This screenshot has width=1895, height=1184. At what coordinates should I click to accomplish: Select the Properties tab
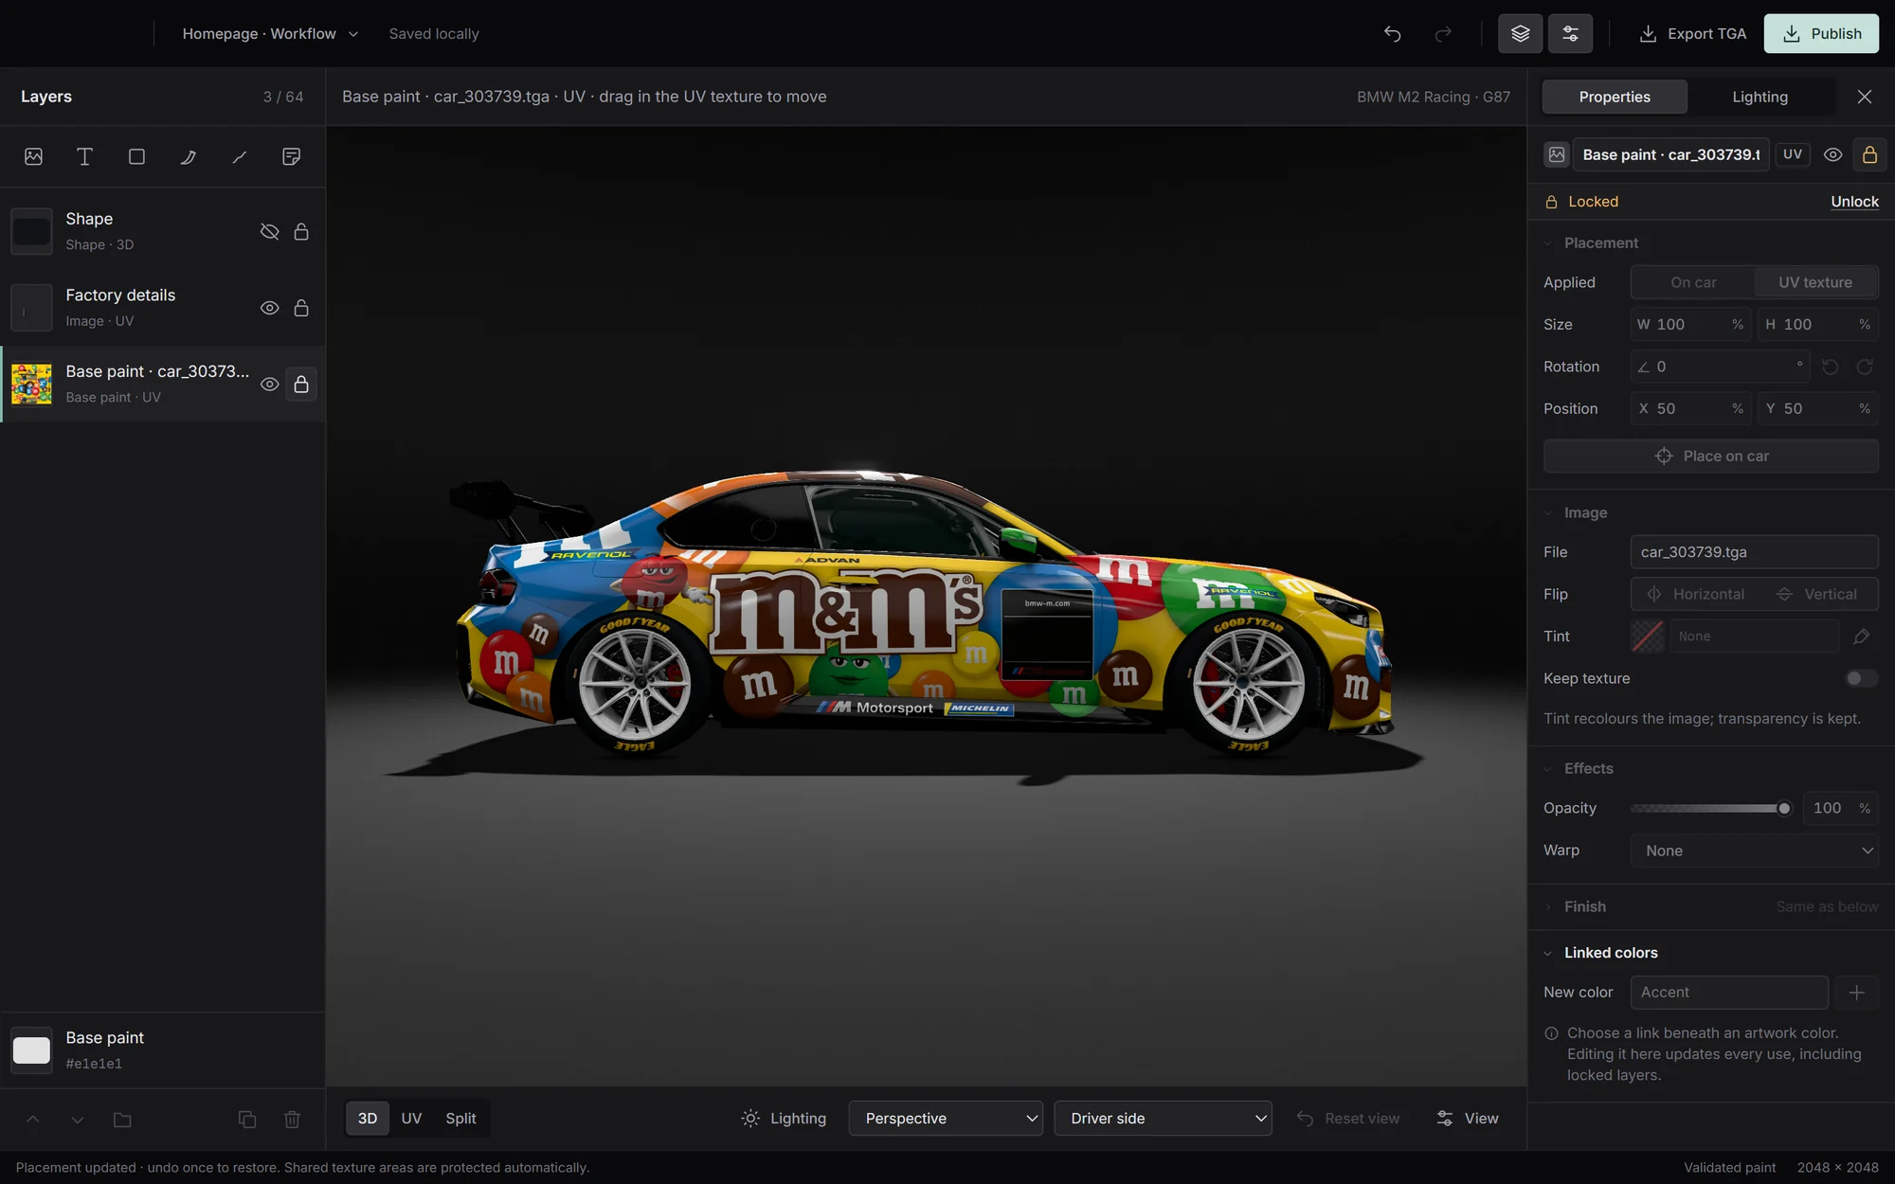click(x=1615, y=97)
